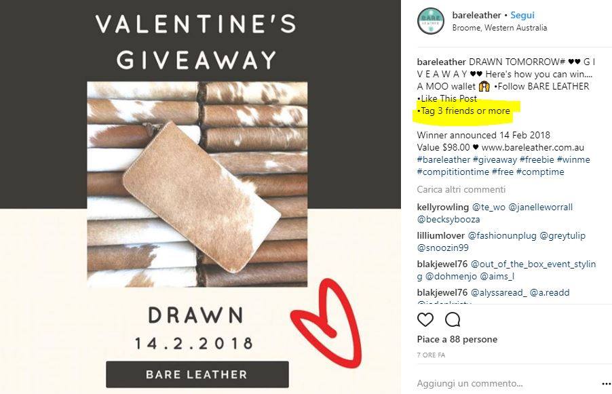Follow bareleather via Segui link
Image resolution: width=612 pixels, height=394 pixels.
[x=522, y=15]
